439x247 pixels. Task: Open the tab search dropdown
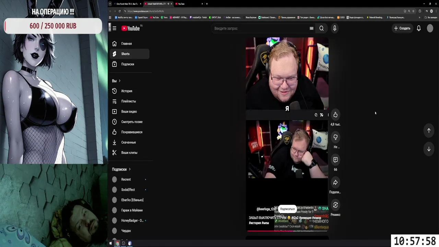(x=110, y=4)
